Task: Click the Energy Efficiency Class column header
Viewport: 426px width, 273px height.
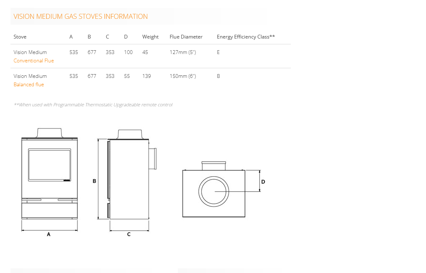Action: click(x=246, y=37)
